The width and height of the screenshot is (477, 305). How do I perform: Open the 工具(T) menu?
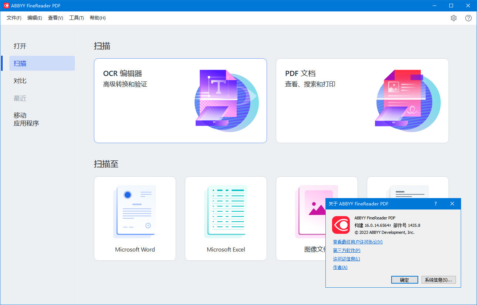tap(77, 18)
